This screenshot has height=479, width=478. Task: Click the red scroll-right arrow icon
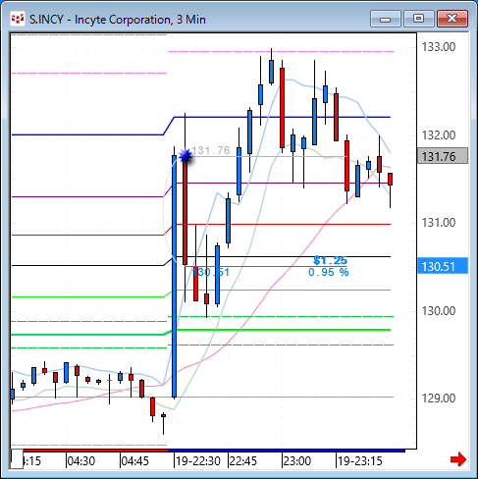pos(458,459)
